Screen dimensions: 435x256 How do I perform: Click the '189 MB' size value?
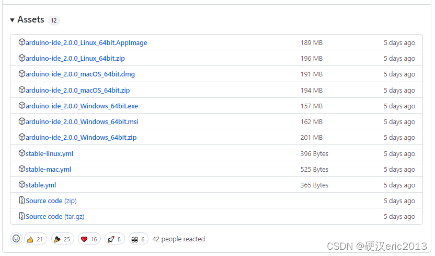pos(312,43)
